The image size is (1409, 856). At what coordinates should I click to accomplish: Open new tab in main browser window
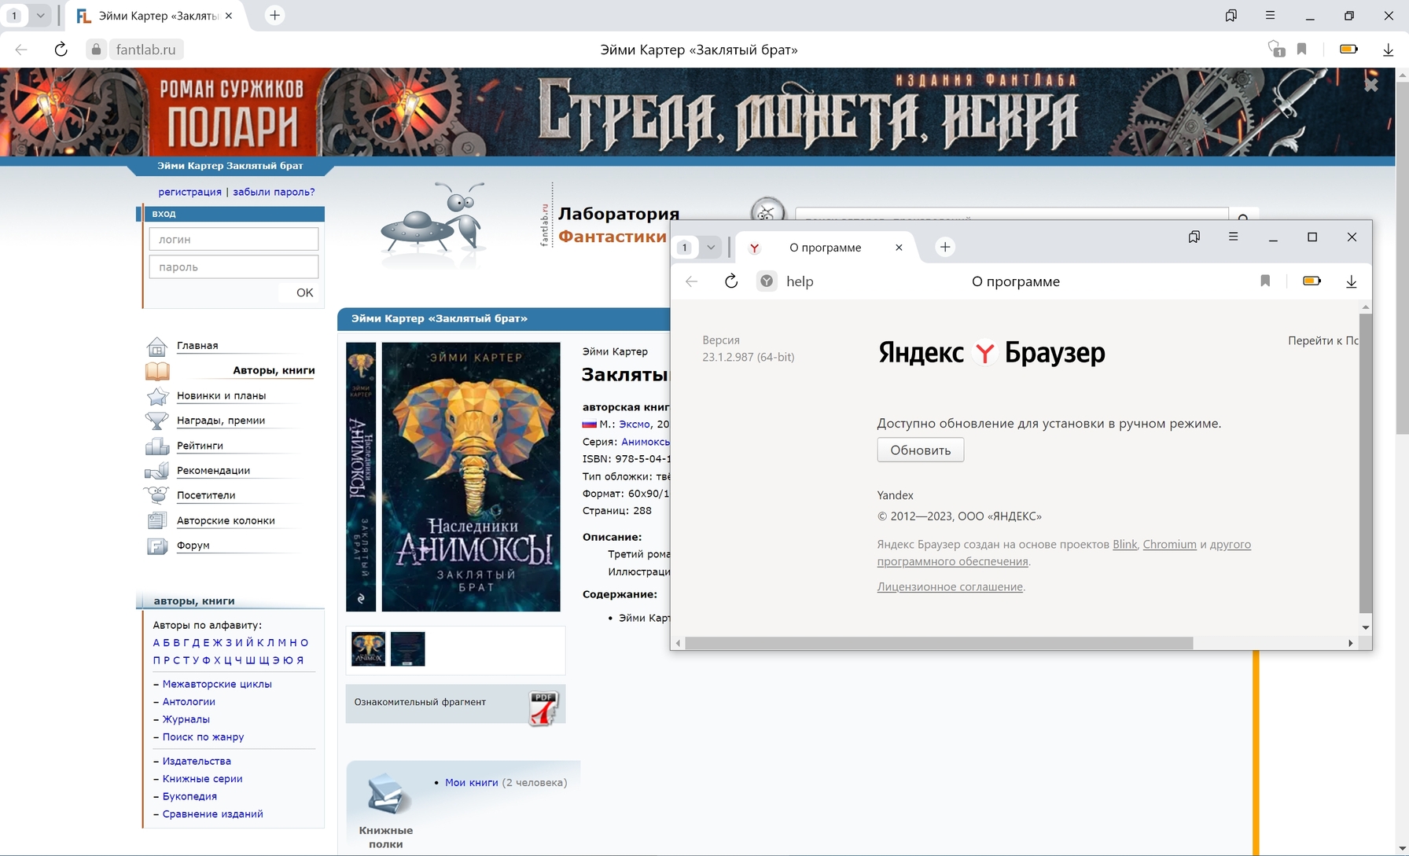click(x=274, y=15)
